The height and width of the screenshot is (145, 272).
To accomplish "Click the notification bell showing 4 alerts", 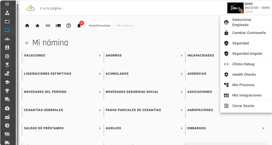I will pos(79,26).
